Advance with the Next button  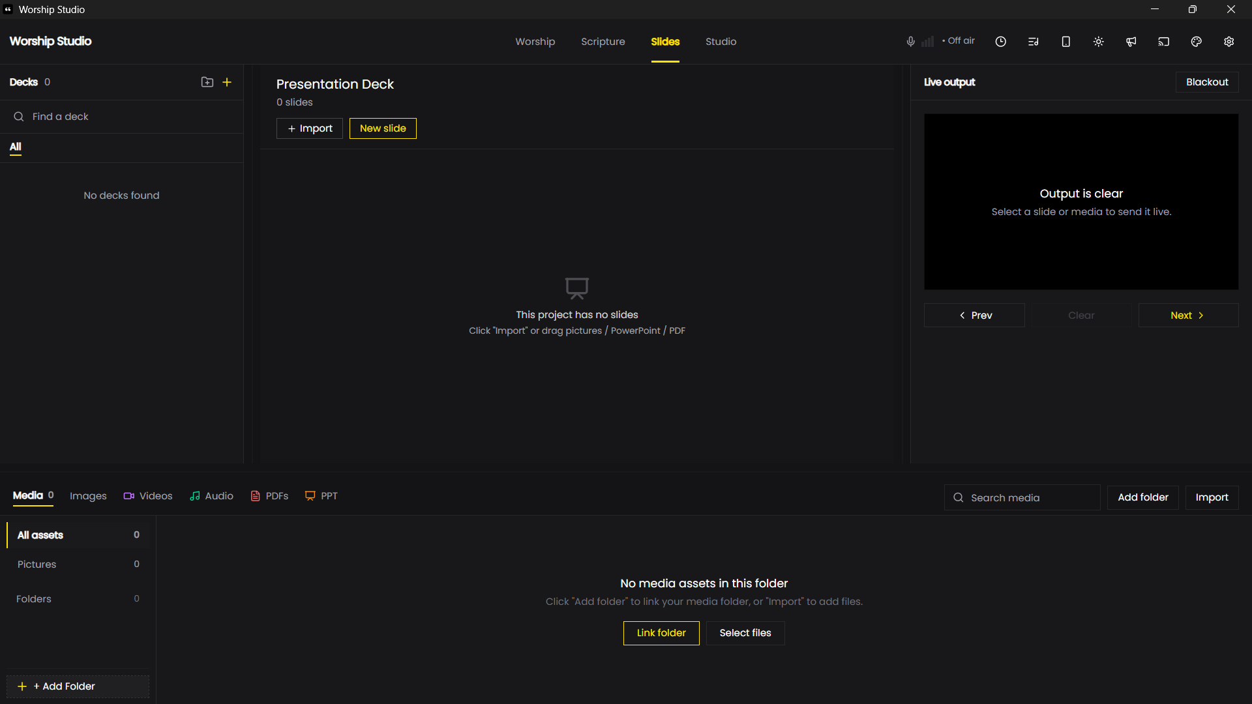(1188, 315)
